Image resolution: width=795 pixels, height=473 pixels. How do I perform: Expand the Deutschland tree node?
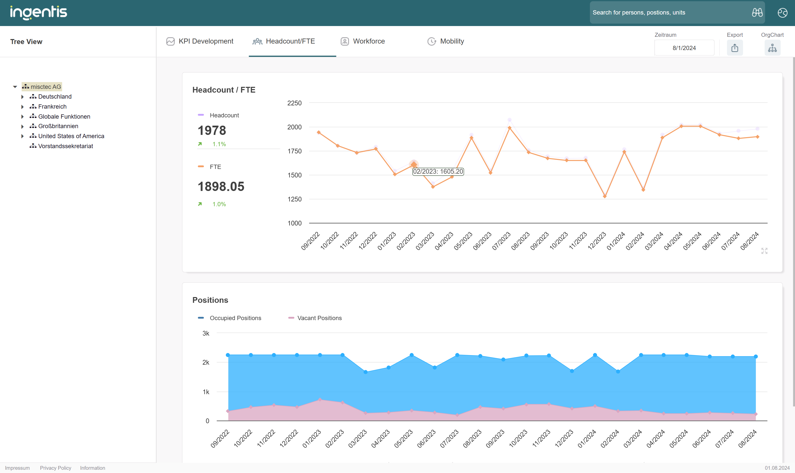23,97
